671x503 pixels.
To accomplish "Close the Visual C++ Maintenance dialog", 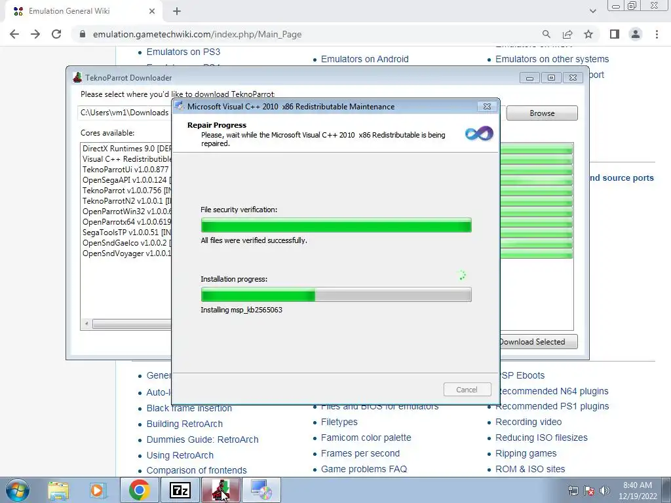I will pos(487,107).
